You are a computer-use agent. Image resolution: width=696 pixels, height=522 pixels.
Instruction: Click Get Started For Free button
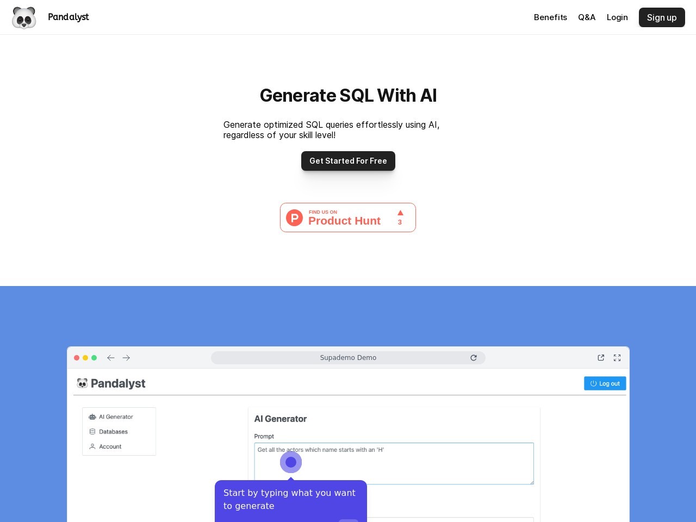tap(348, 161)
